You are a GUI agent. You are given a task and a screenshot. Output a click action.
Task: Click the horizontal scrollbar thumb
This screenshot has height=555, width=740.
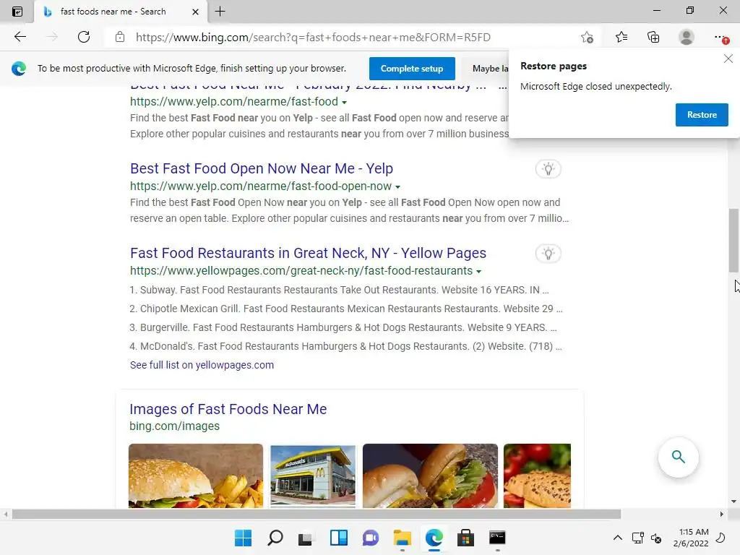(x=317, y=514)
